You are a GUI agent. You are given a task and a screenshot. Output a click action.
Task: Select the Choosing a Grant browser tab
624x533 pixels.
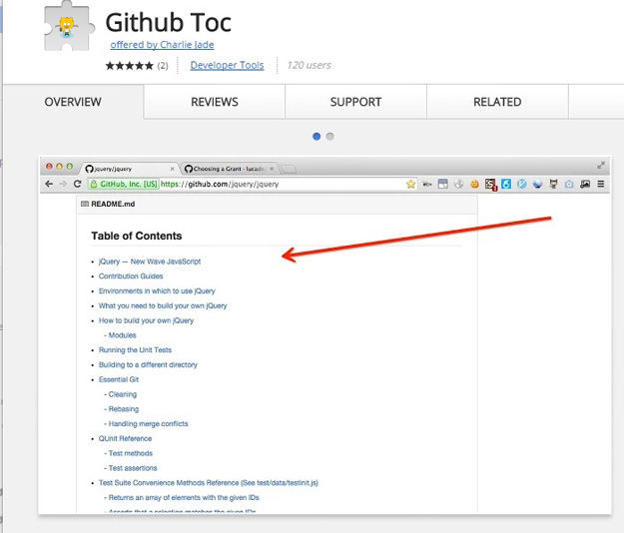[230, 169]
